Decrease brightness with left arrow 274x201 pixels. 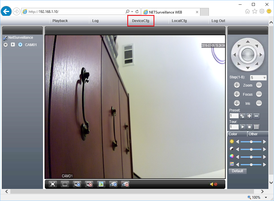click(x=237, y=142)
